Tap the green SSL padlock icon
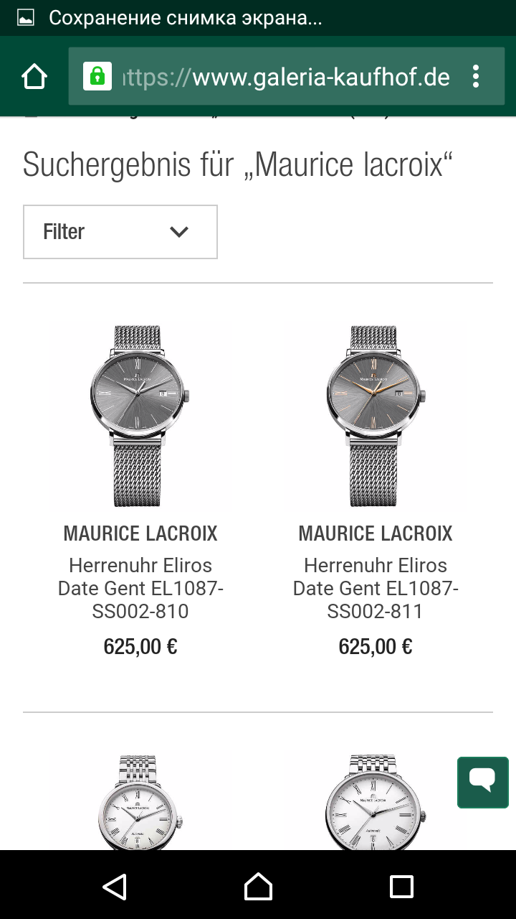The width and height of the screenshot is (516, 919). pyautogui.click(x=97, y=76)
